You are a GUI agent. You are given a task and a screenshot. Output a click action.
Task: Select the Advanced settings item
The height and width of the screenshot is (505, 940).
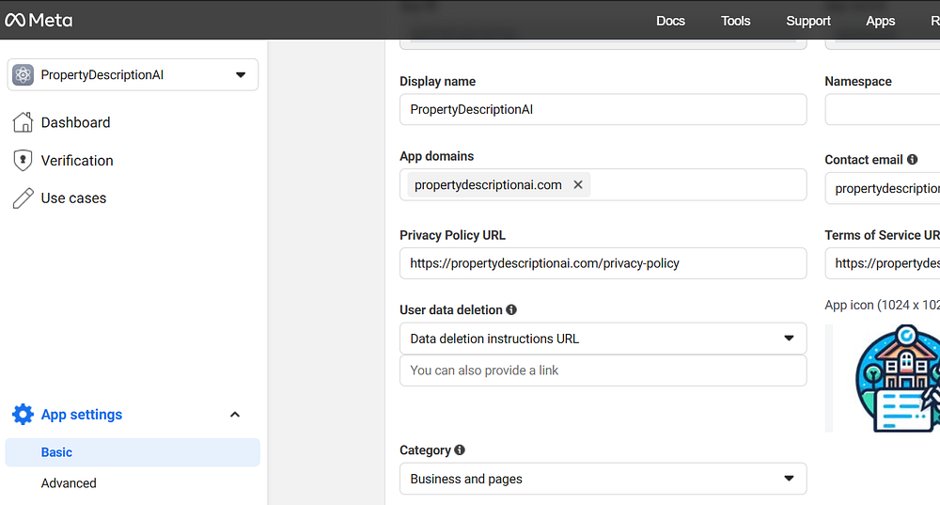click(69, 483)
